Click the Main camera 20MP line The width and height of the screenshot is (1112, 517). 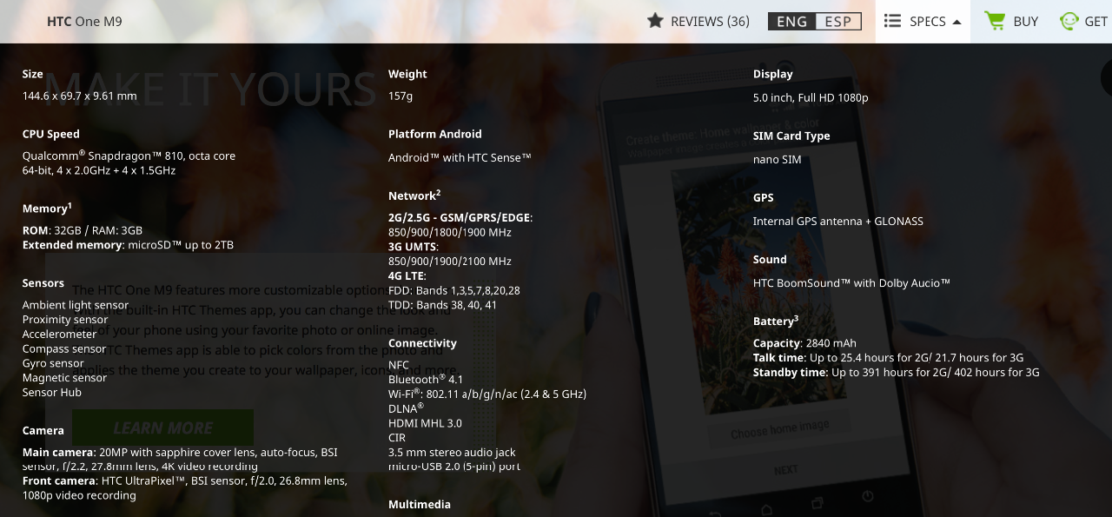click(180, 459)
